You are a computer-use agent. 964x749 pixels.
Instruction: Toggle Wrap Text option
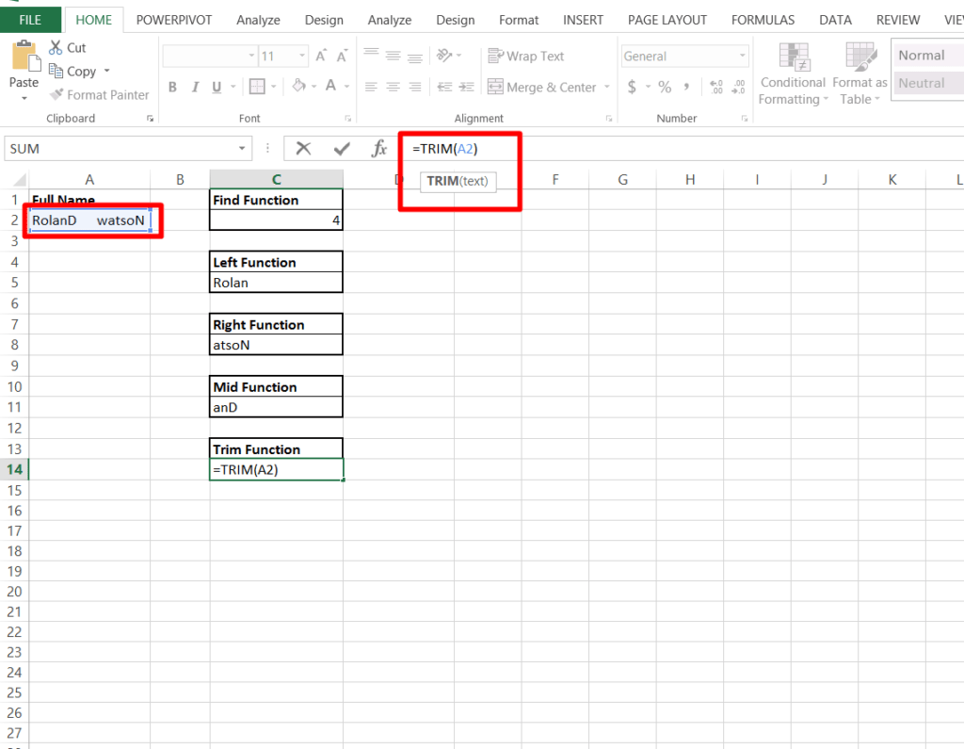coord(526,57)
